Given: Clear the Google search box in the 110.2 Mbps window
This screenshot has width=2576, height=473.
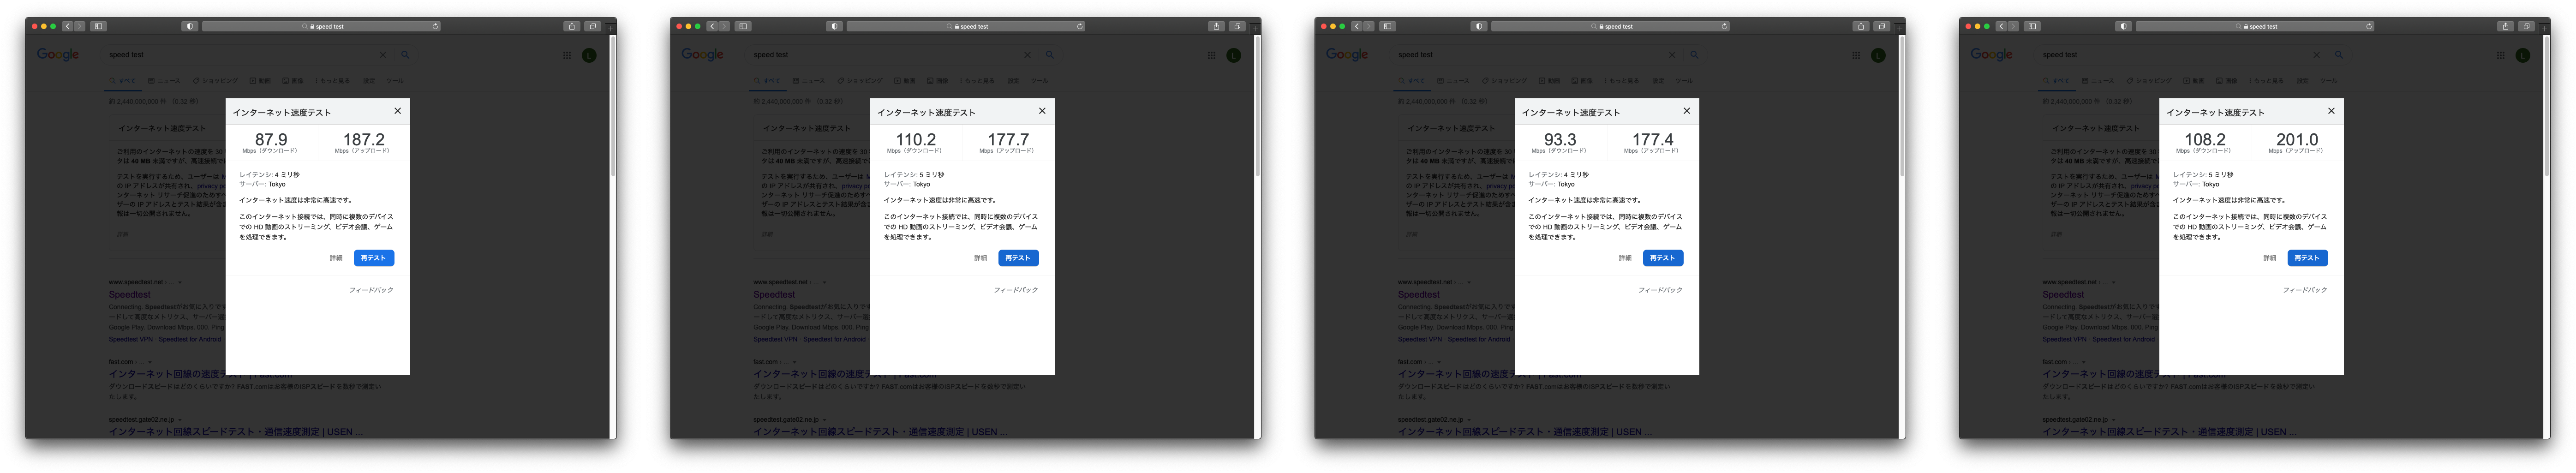Looking at the screenshot, I should click(1027, 55).
